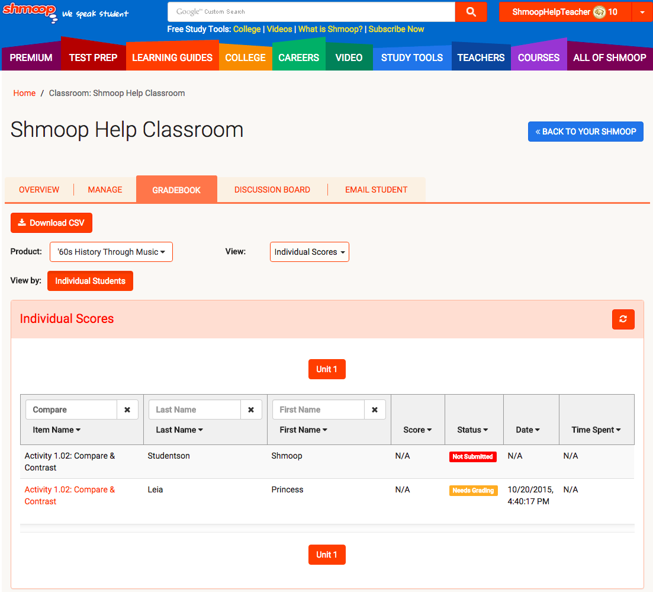653x592 pixels.
Task: Click the orange search magnifier button
Action: [x=471, y=12]
